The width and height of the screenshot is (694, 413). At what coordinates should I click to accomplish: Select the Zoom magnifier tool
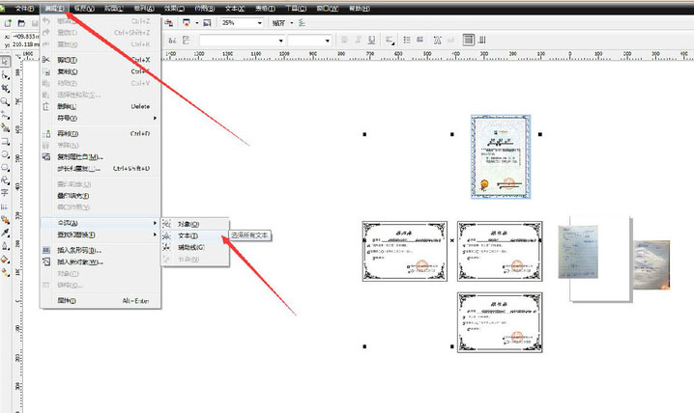(x=6, y=100)
